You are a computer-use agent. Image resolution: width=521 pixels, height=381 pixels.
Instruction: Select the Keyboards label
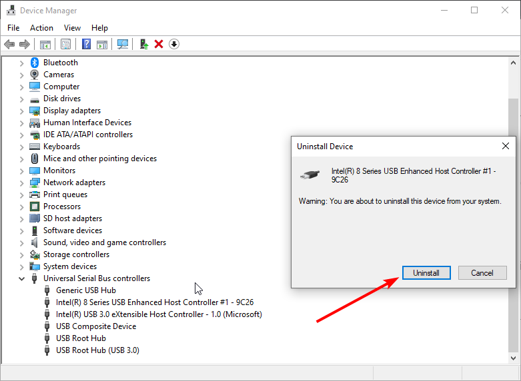click(61, 147)
